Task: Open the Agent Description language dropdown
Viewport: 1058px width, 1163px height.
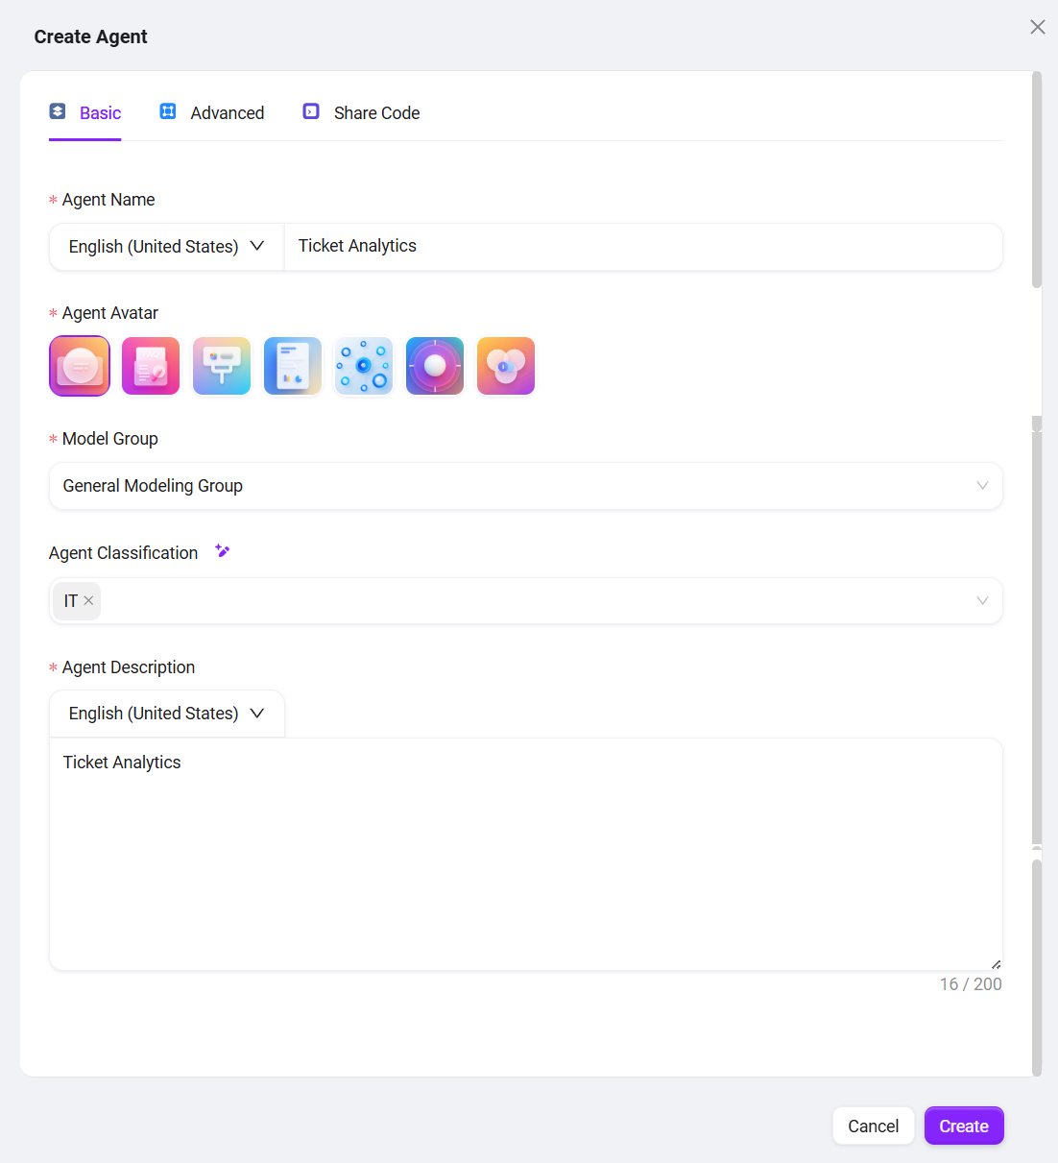Action: [x=166, y=714]
